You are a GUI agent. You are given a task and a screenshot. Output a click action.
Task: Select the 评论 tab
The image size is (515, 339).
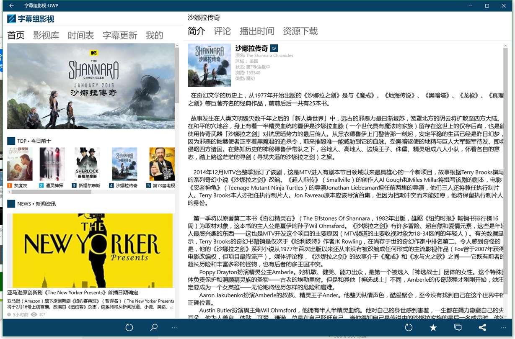coord(222,31)
